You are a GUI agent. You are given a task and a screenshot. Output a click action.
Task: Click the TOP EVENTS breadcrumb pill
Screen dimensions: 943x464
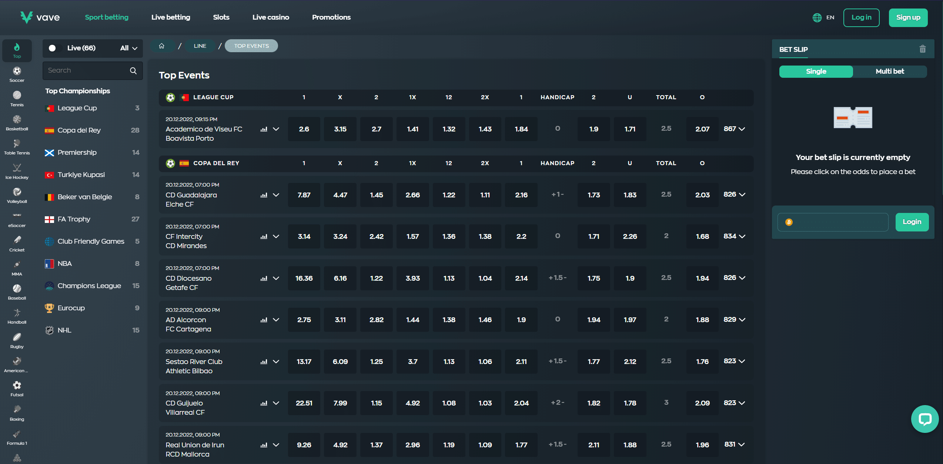tap(251, 46)
